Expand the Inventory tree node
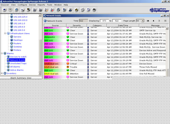 tap(2, 73)
